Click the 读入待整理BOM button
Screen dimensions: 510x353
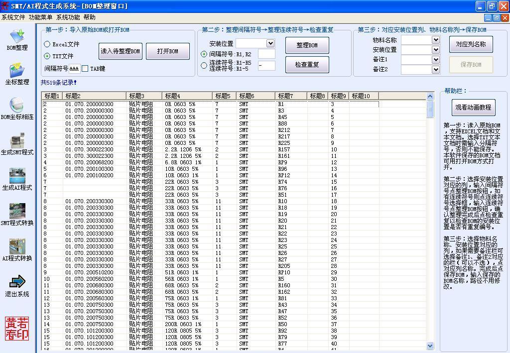click(120, 51)
